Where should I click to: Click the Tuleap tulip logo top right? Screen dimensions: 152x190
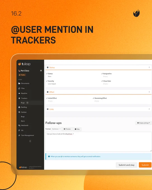click(136, 13)
